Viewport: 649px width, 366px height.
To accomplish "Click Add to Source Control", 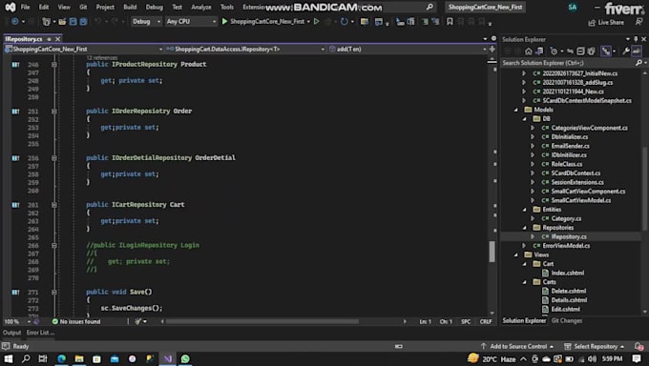I will coord(517,346).
